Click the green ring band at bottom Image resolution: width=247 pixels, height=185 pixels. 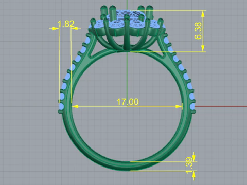pos(127,166)
